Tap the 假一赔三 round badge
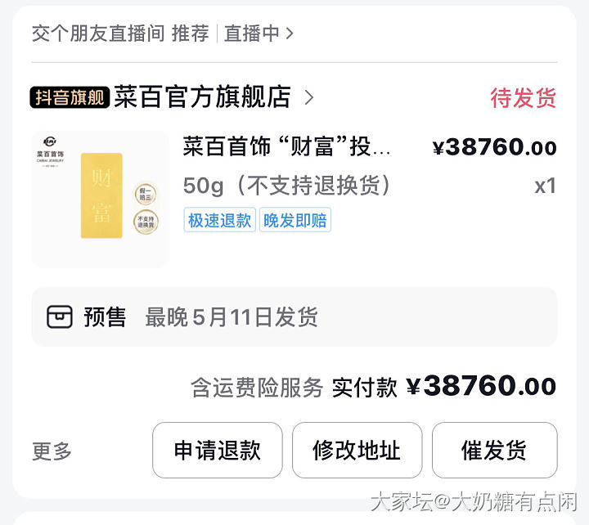 [146, 195]
